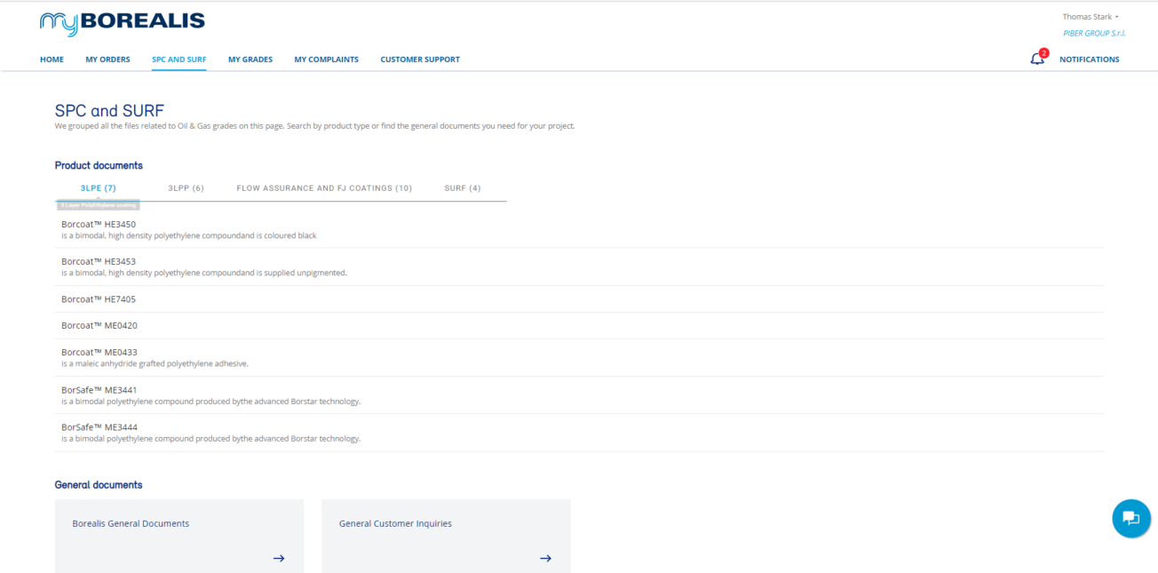Image resolution: width=1158 pixels, height=573 pixels.
Task: Switch to the 3LPP (6) tab
Action: coord(186,188)
